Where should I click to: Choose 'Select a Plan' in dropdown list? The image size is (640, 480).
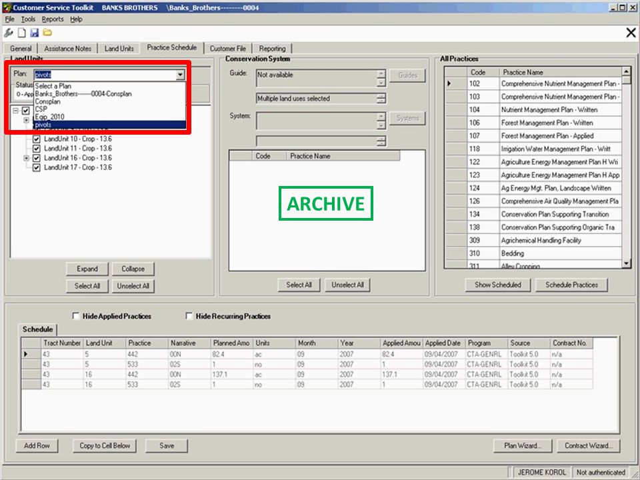109,86
